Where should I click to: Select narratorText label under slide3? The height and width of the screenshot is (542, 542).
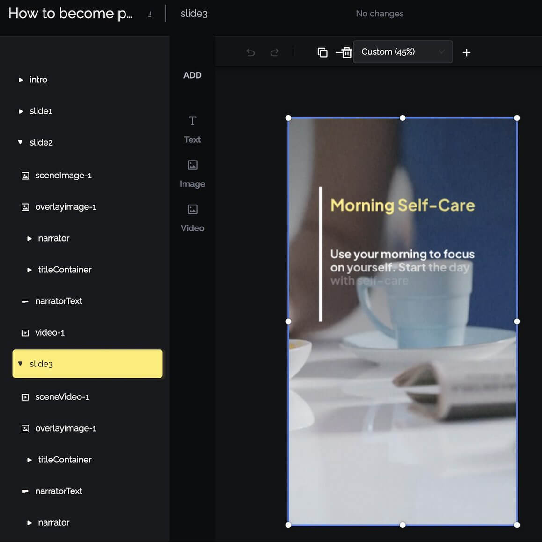point(59,491)
